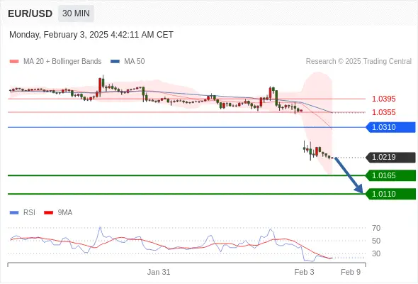Click the dark 1.0219 current price tag
This screenshot has width=418, height=284.
(391, 157)
